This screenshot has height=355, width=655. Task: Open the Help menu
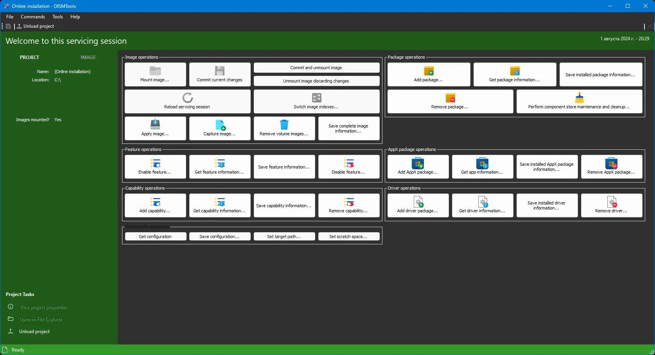tap(75, 17)
